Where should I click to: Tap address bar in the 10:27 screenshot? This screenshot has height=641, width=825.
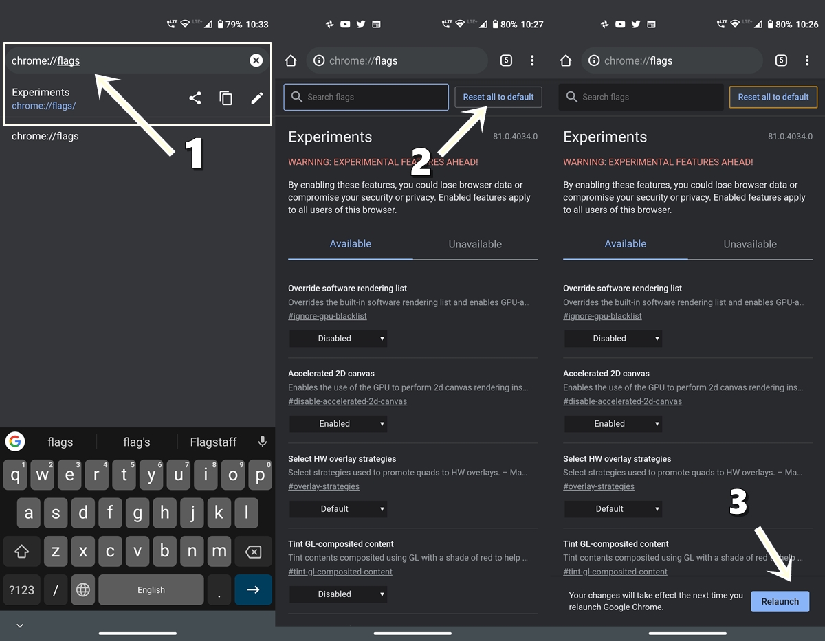(397, 60)
